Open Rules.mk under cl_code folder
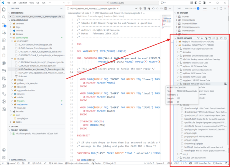The height and width of the screenshot is (167, 230). click(x=23, y=76)
